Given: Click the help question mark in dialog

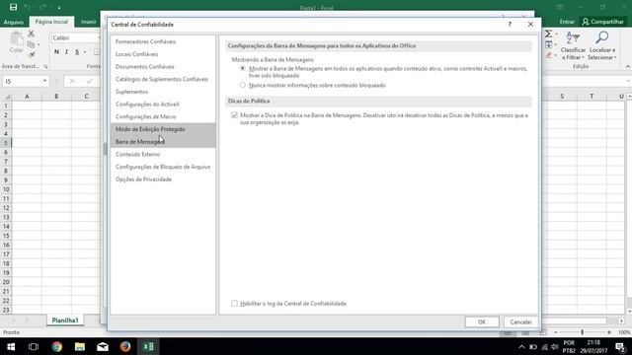Looking at the screenshot, I should tap(510, 25).
